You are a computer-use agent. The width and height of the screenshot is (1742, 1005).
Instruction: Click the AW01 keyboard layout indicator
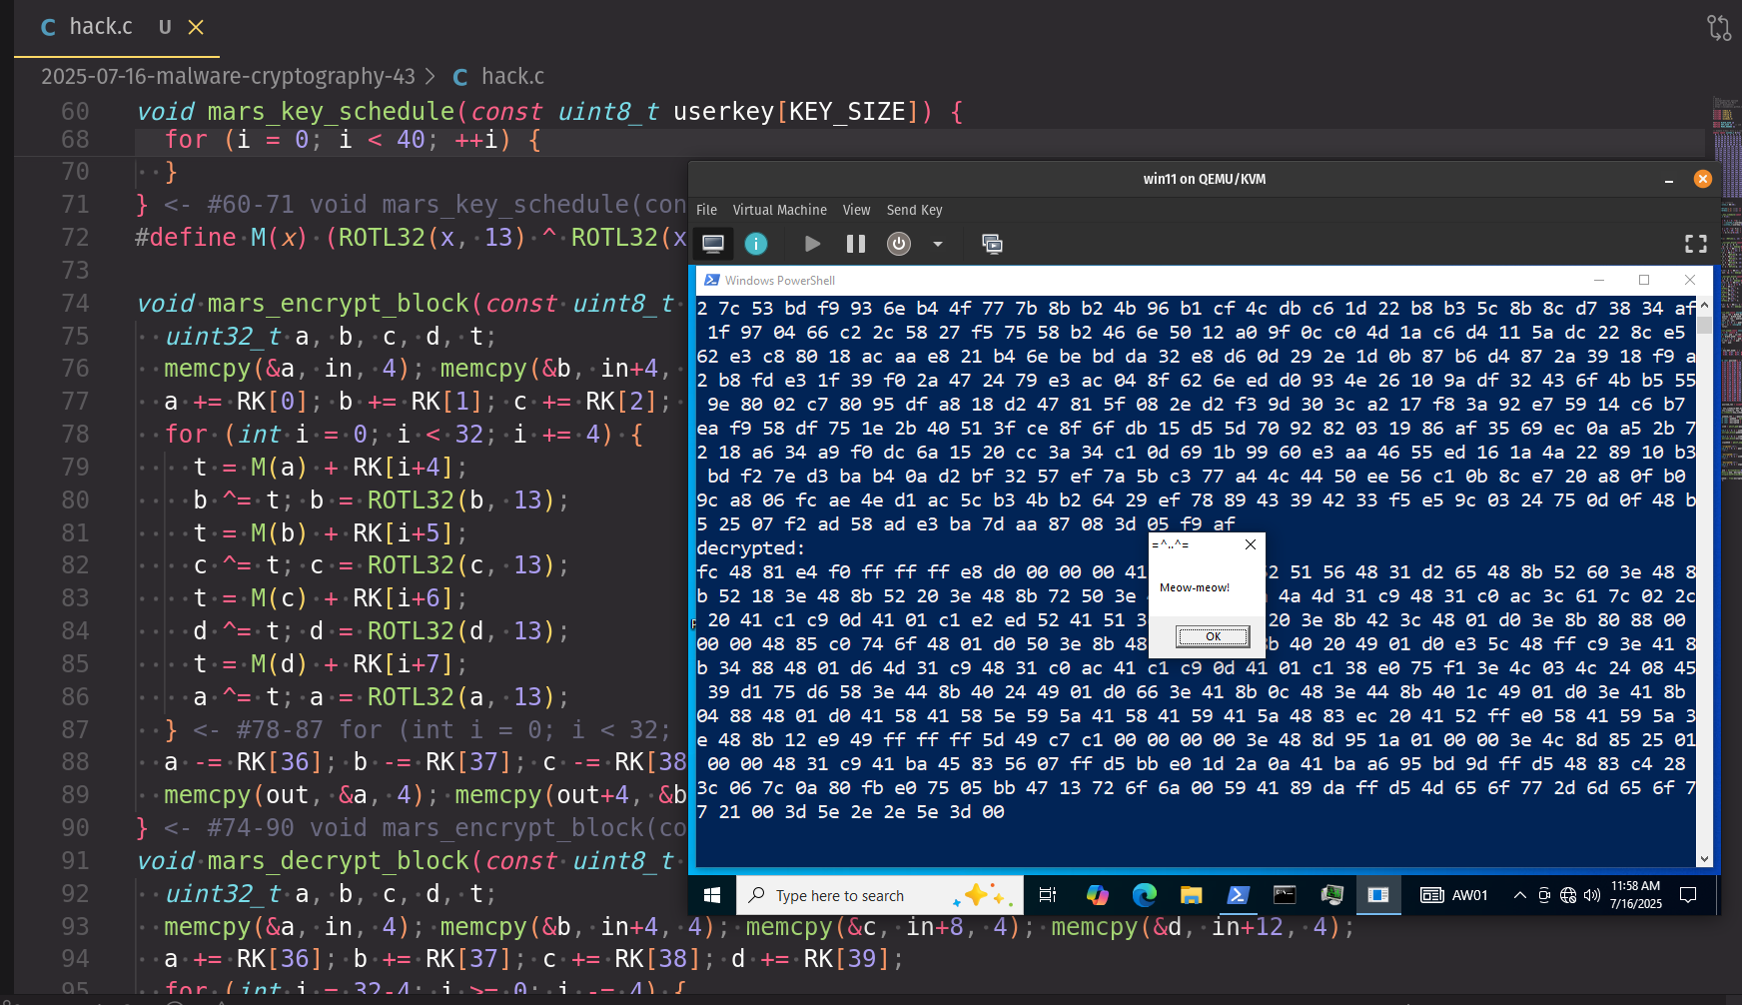pyautogui.click(x=1454, y=895)
